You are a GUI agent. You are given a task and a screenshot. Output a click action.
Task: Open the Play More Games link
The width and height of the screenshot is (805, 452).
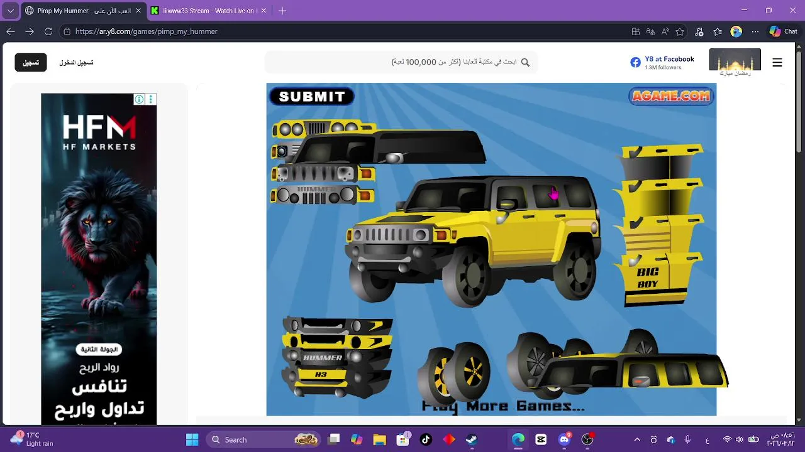pyautogui.click(x=503, y=406)
